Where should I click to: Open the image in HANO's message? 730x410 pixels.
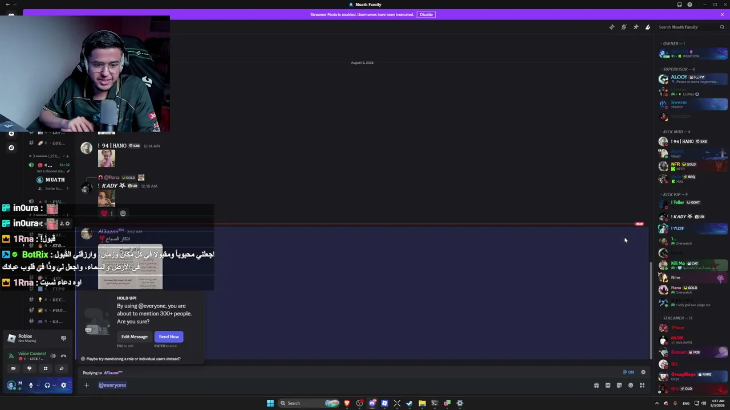107,159
